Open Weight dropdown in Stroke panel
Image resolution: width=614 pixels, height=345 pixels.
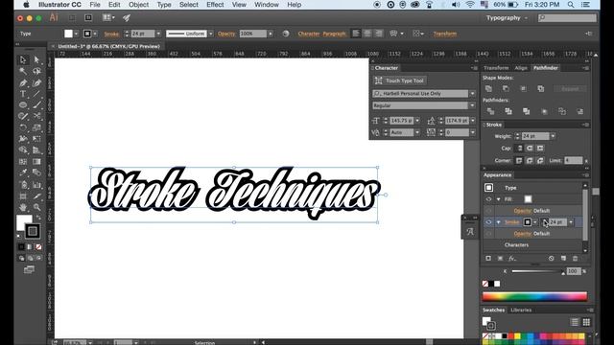click(553, 136)
